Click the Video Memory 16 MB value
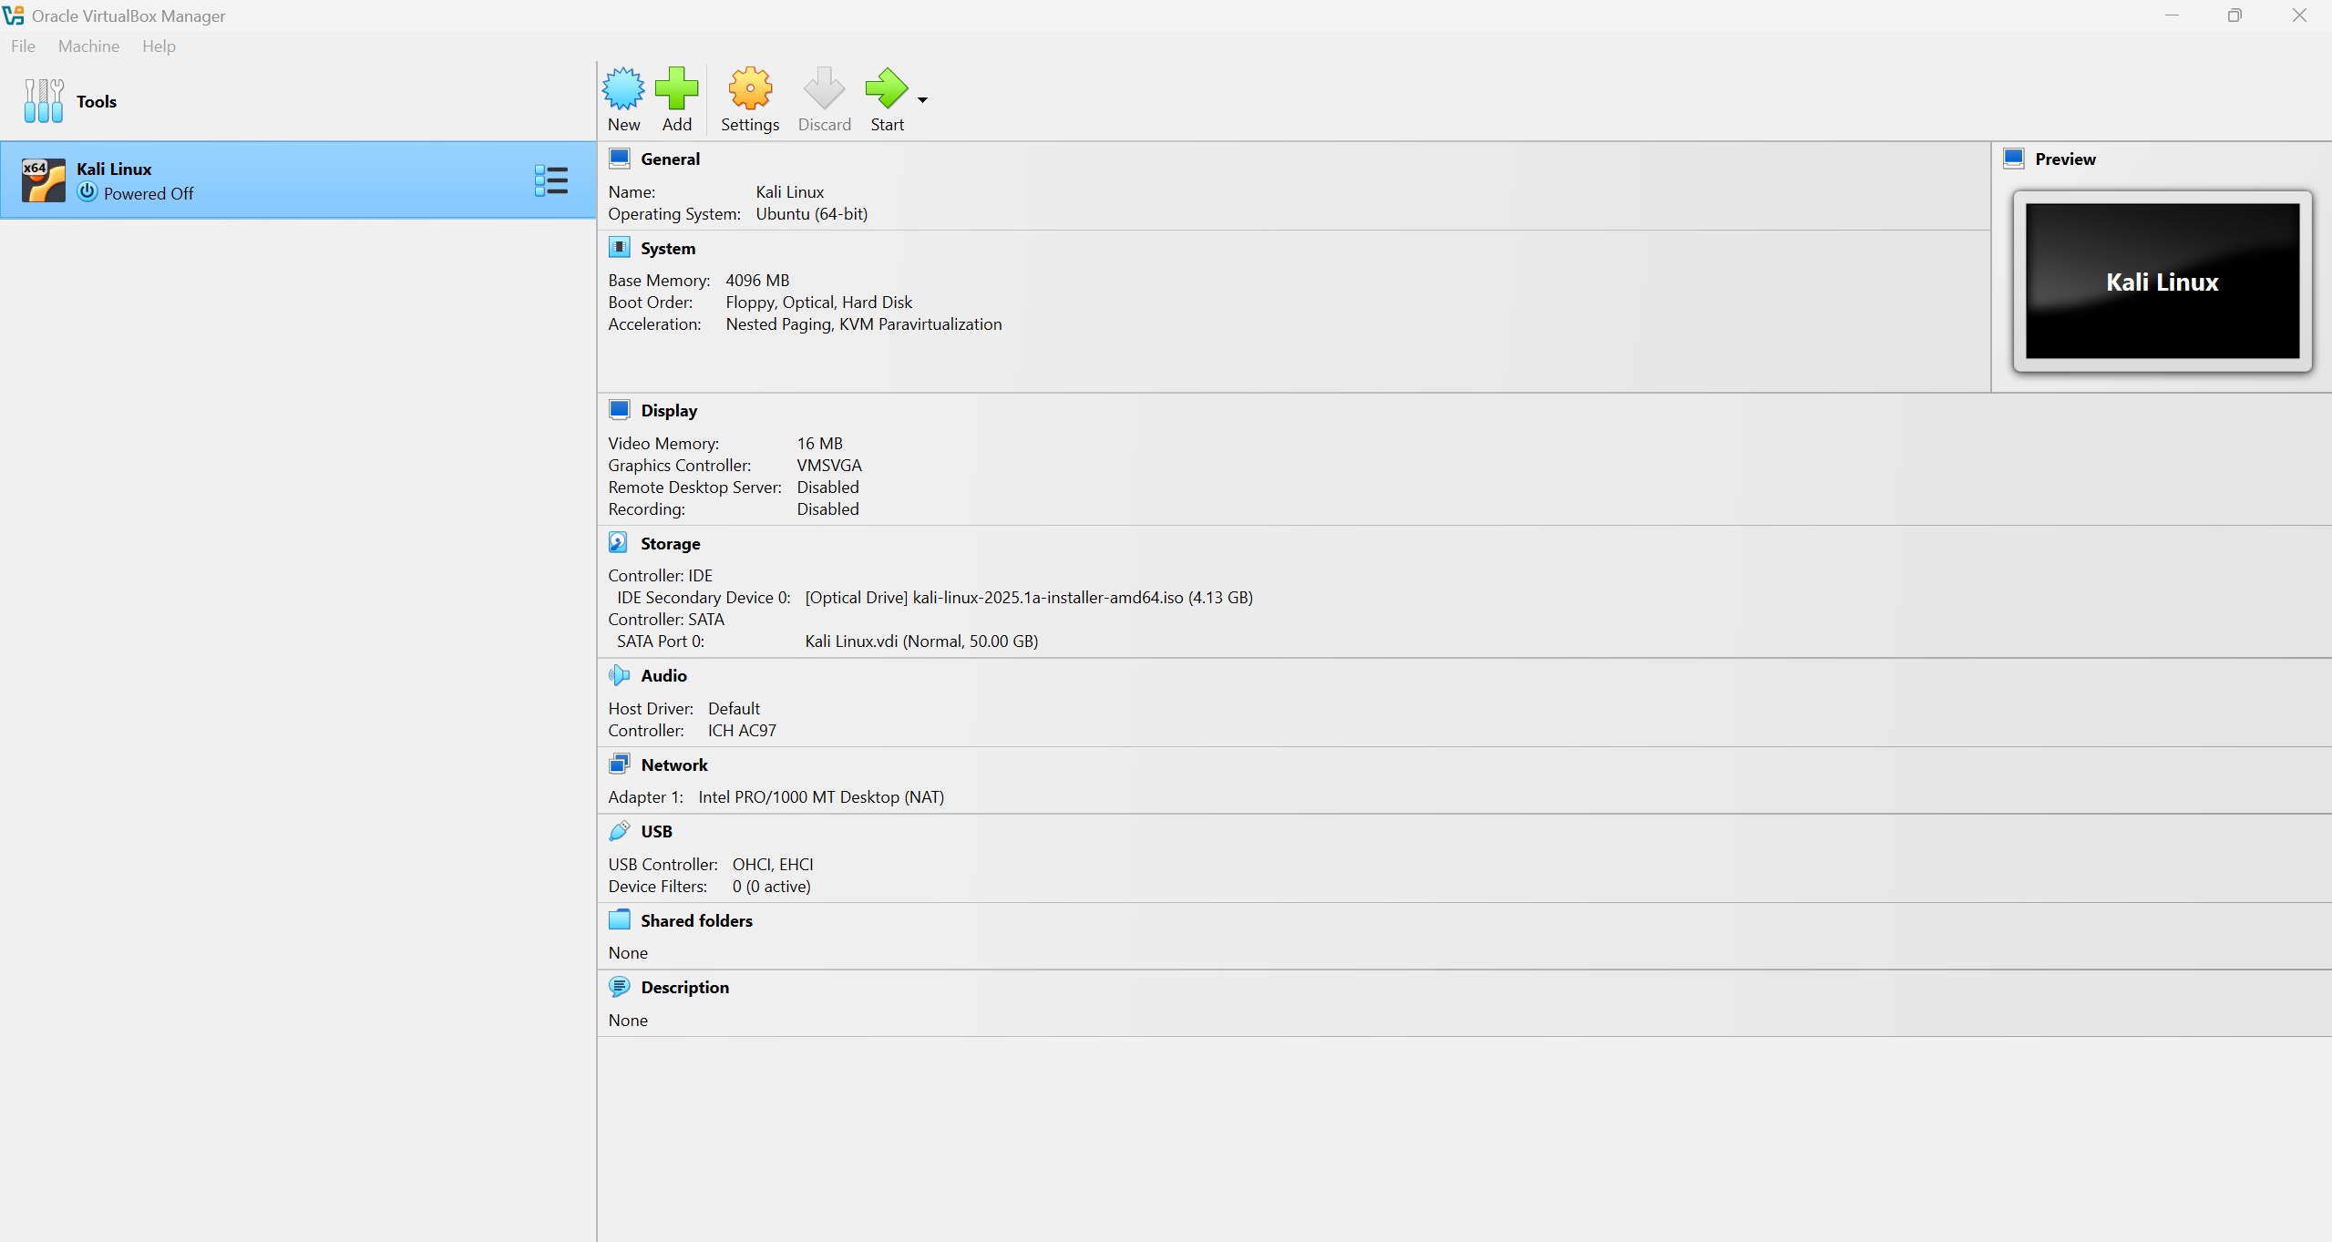Image resolution: width=2332 pixels, height=1242 pixels. tap(819, 443)
